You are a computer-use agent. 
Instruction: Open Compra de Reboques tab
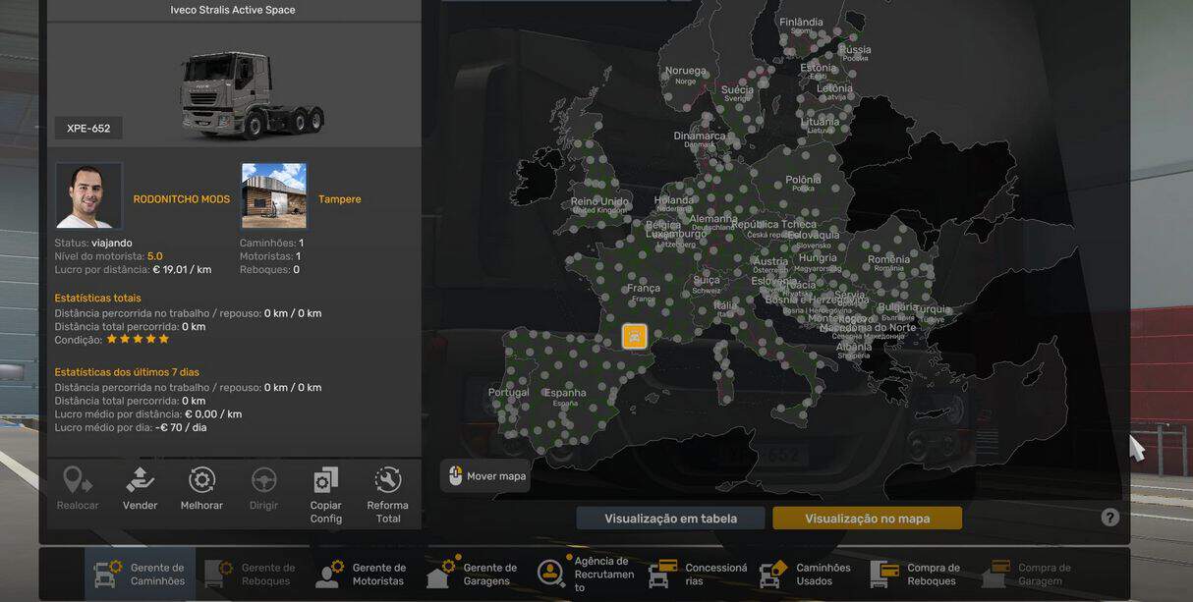pyautogui.click(x=916, y=574)
